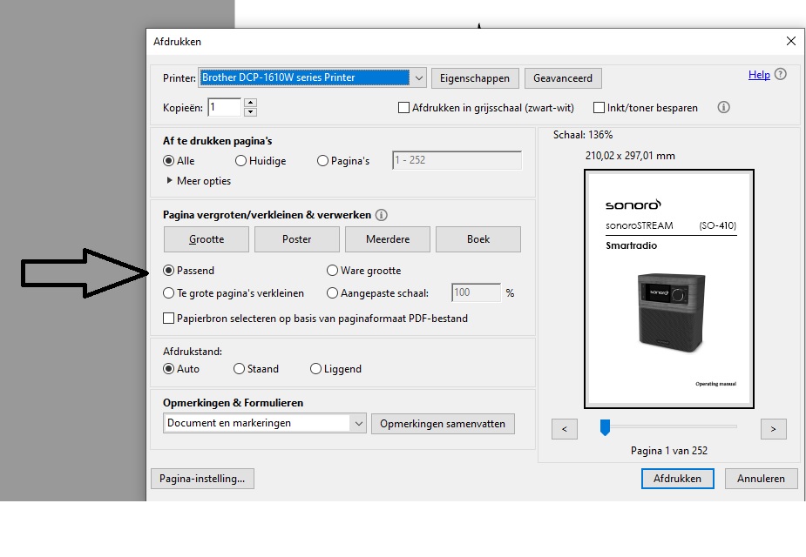Choose the Liggend orientation option
Viewport: 806px width, 557px height.
316,369
